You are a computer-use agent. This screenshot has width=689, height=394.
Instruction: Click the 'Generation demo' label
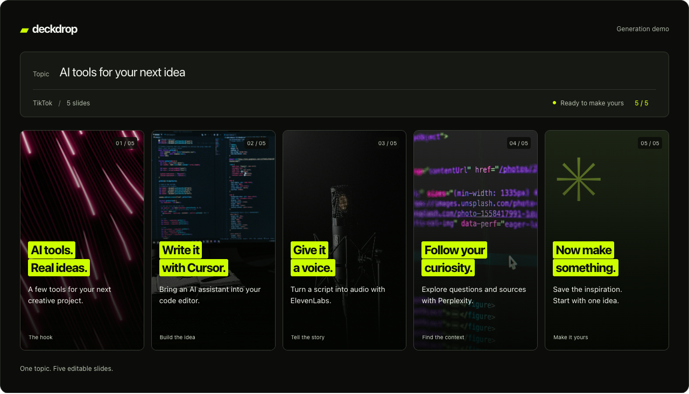point(643,29)
